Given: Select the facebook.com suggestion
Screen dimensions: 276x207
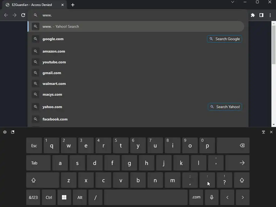Looking at the screenshot, I should click(136, 119).
